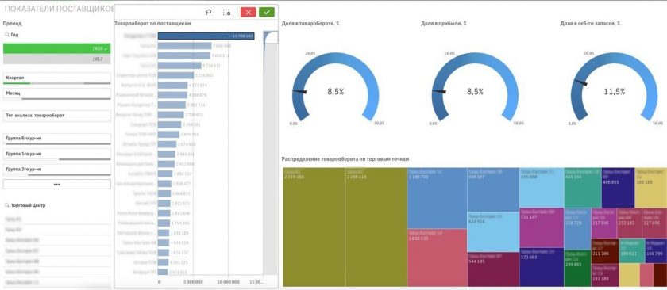The height and width of the screenshot is (290, 667).
Task: Select the green treemap tile 299 883
Action: click(577, 269)
